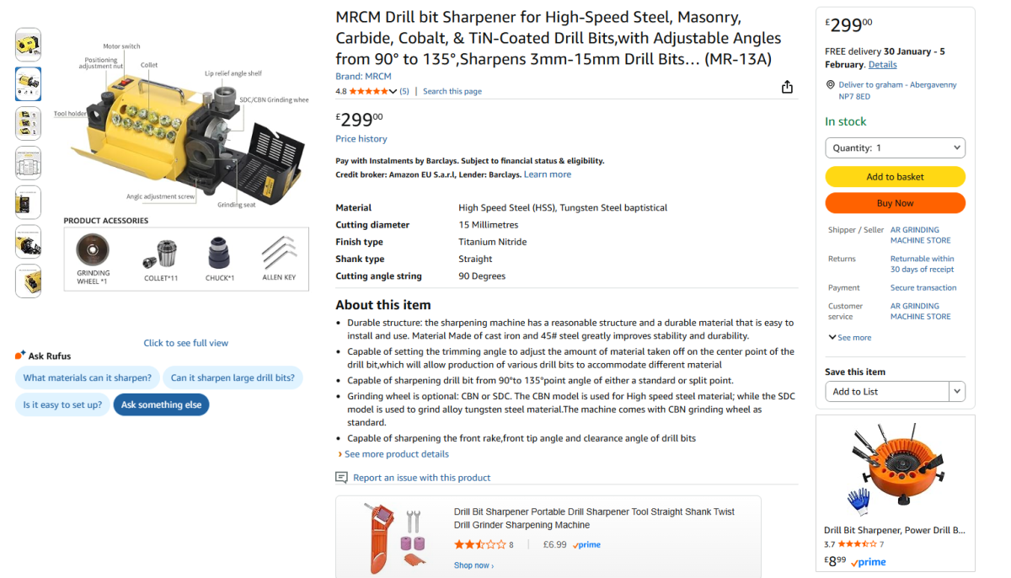Expand the Add to List arrow
The height and width of the screenshot is (578, 1011).
click(x=956, y=392)
